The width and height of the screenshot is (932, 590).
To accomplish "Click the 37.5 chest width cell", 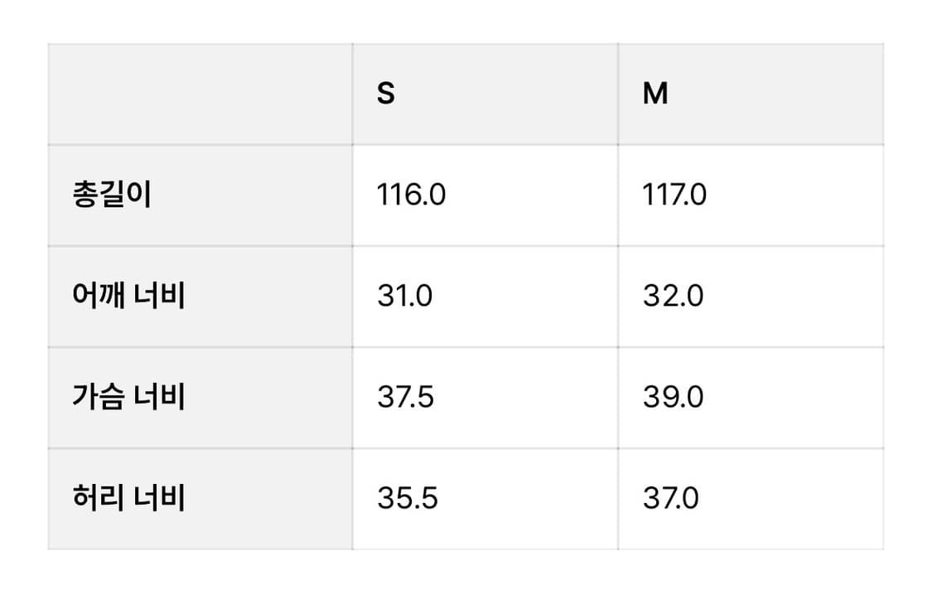I will (405, 397).
